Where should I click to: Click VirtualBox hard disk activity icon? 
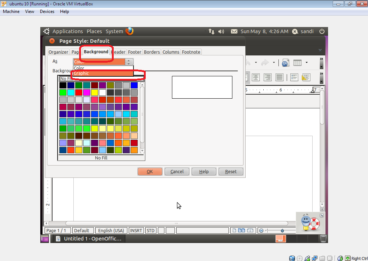point(292,258)
